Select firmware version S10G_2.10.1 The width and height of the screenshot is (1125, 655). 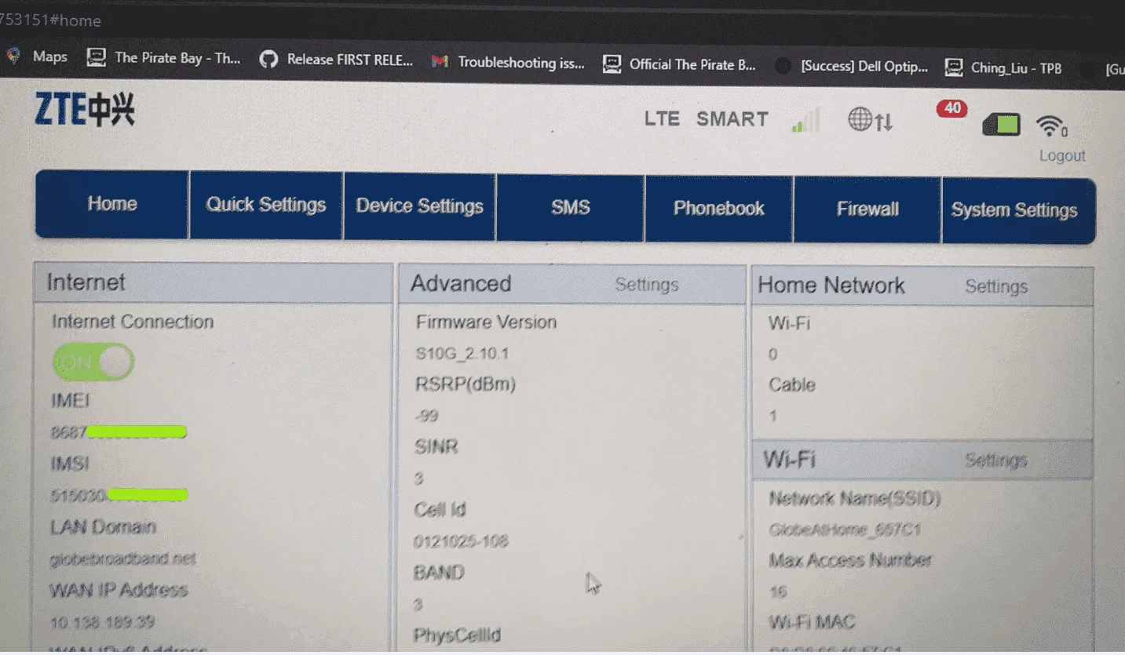click(462, 354)
